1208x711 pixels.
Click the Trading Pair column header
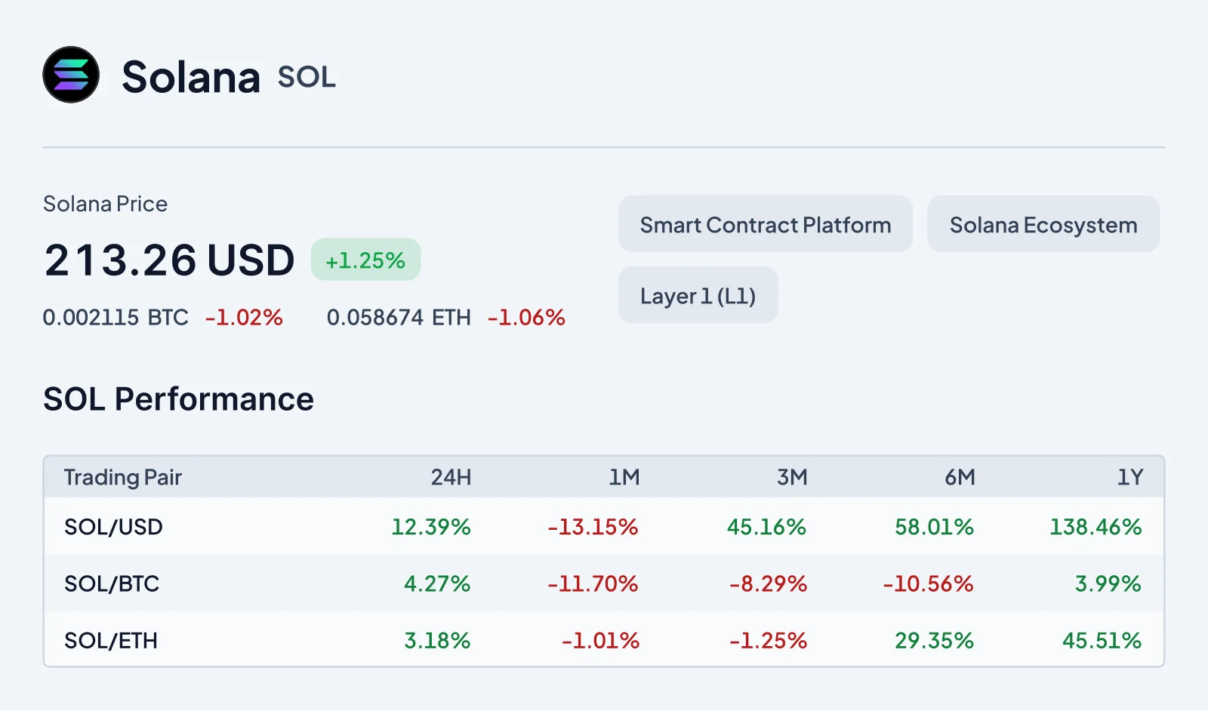[x=123, y=477]
